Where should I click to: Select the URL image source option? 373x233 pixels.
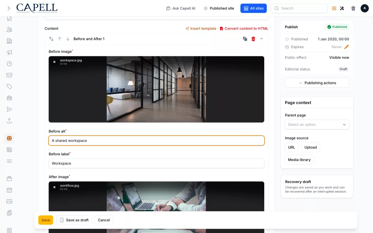point(291,148)
